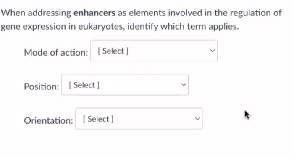Click the phrase "identify which term applies."

coord(183,27)
